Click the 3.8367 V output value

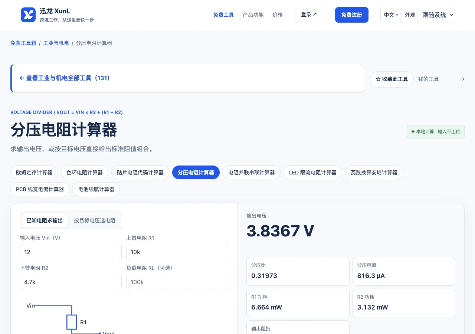point(280,231)
